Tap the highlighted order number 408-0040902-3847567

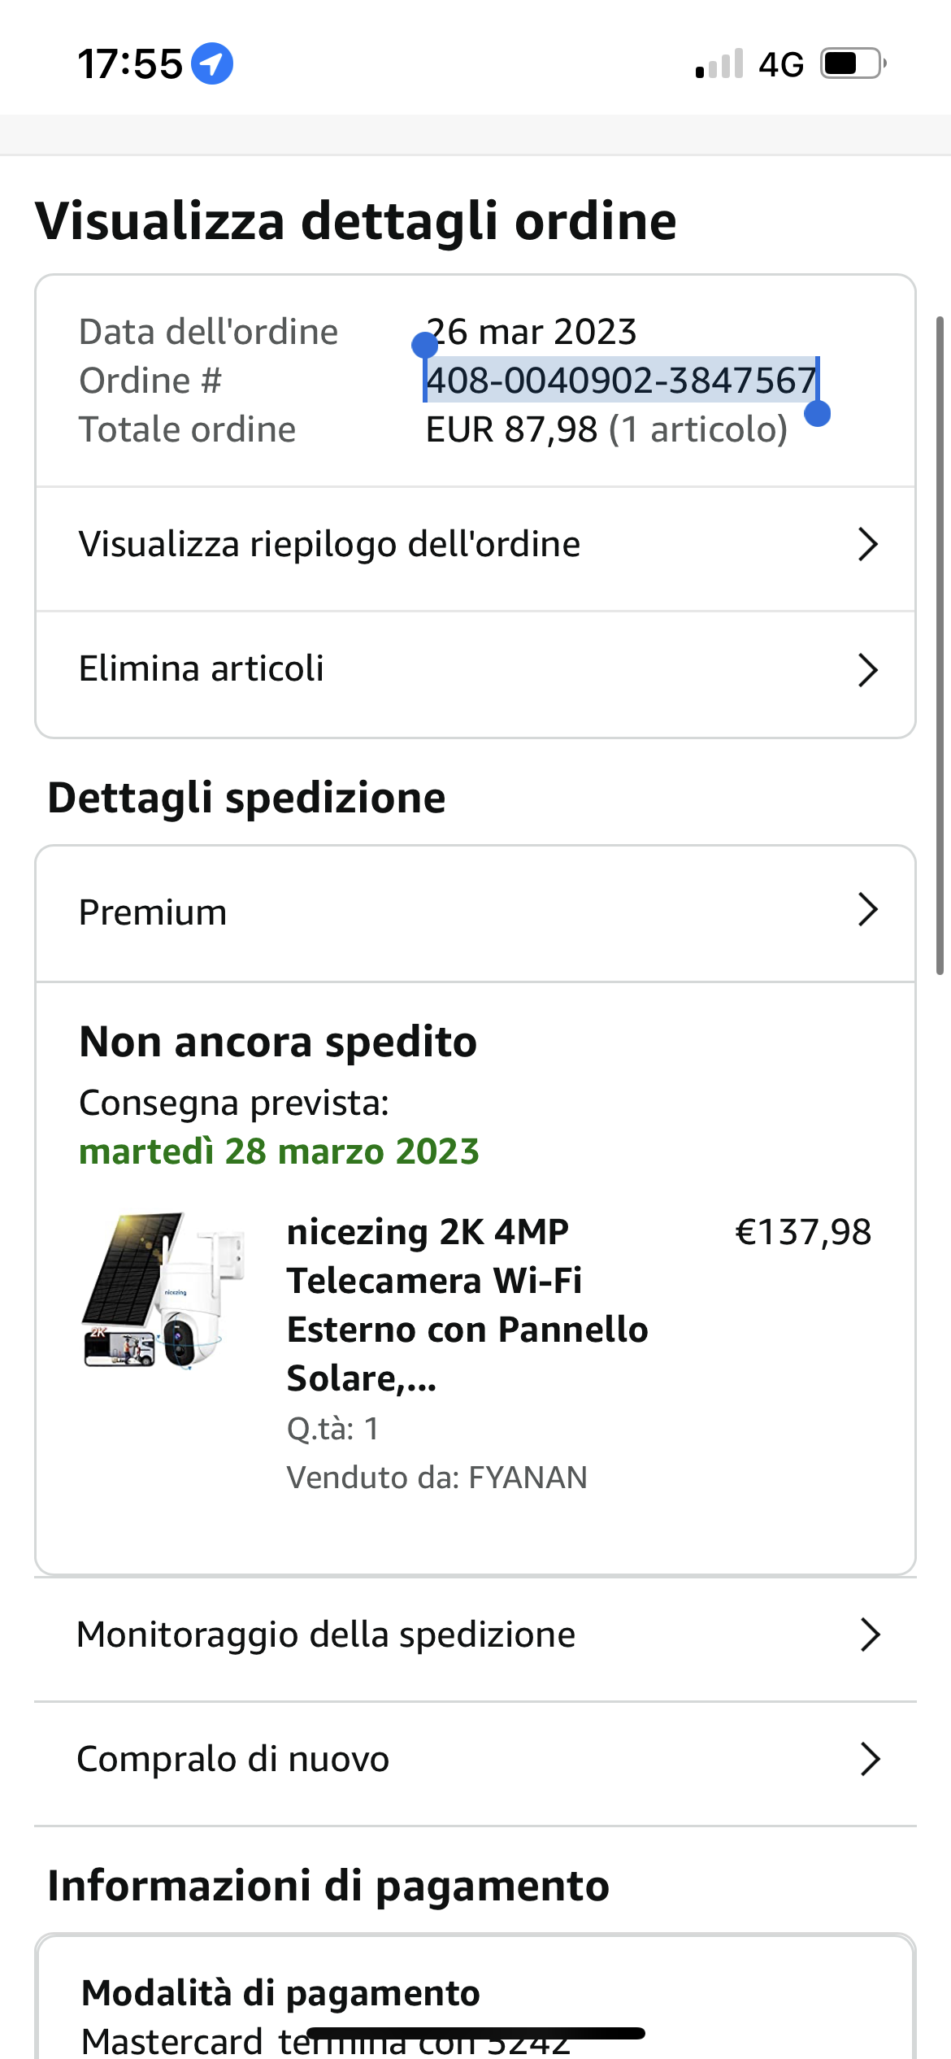click(621, 380)
